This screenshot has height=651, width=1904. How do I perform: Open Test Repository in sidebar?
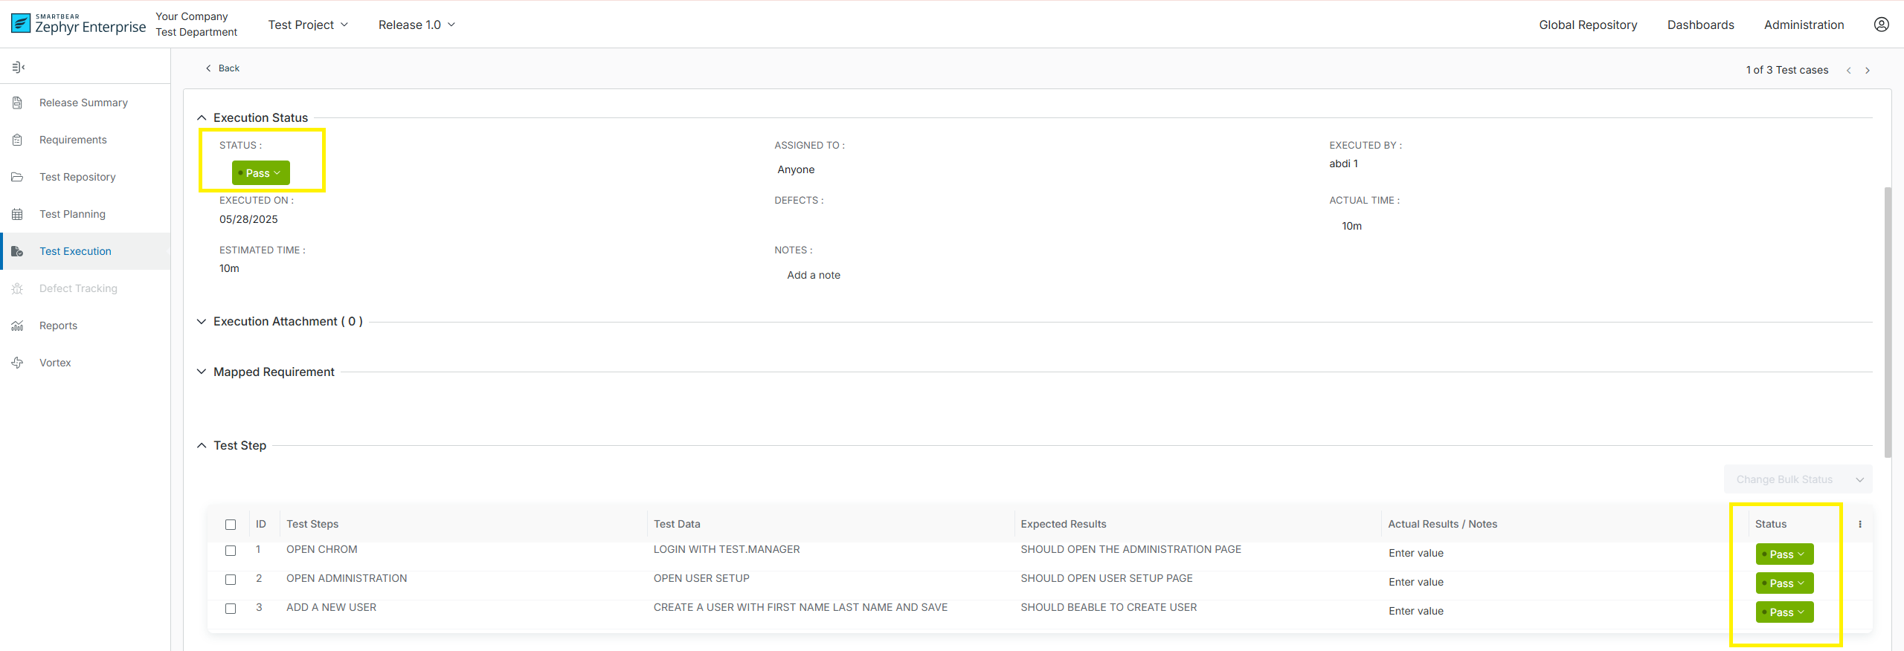pyautogui.click(x=77, y=177)
